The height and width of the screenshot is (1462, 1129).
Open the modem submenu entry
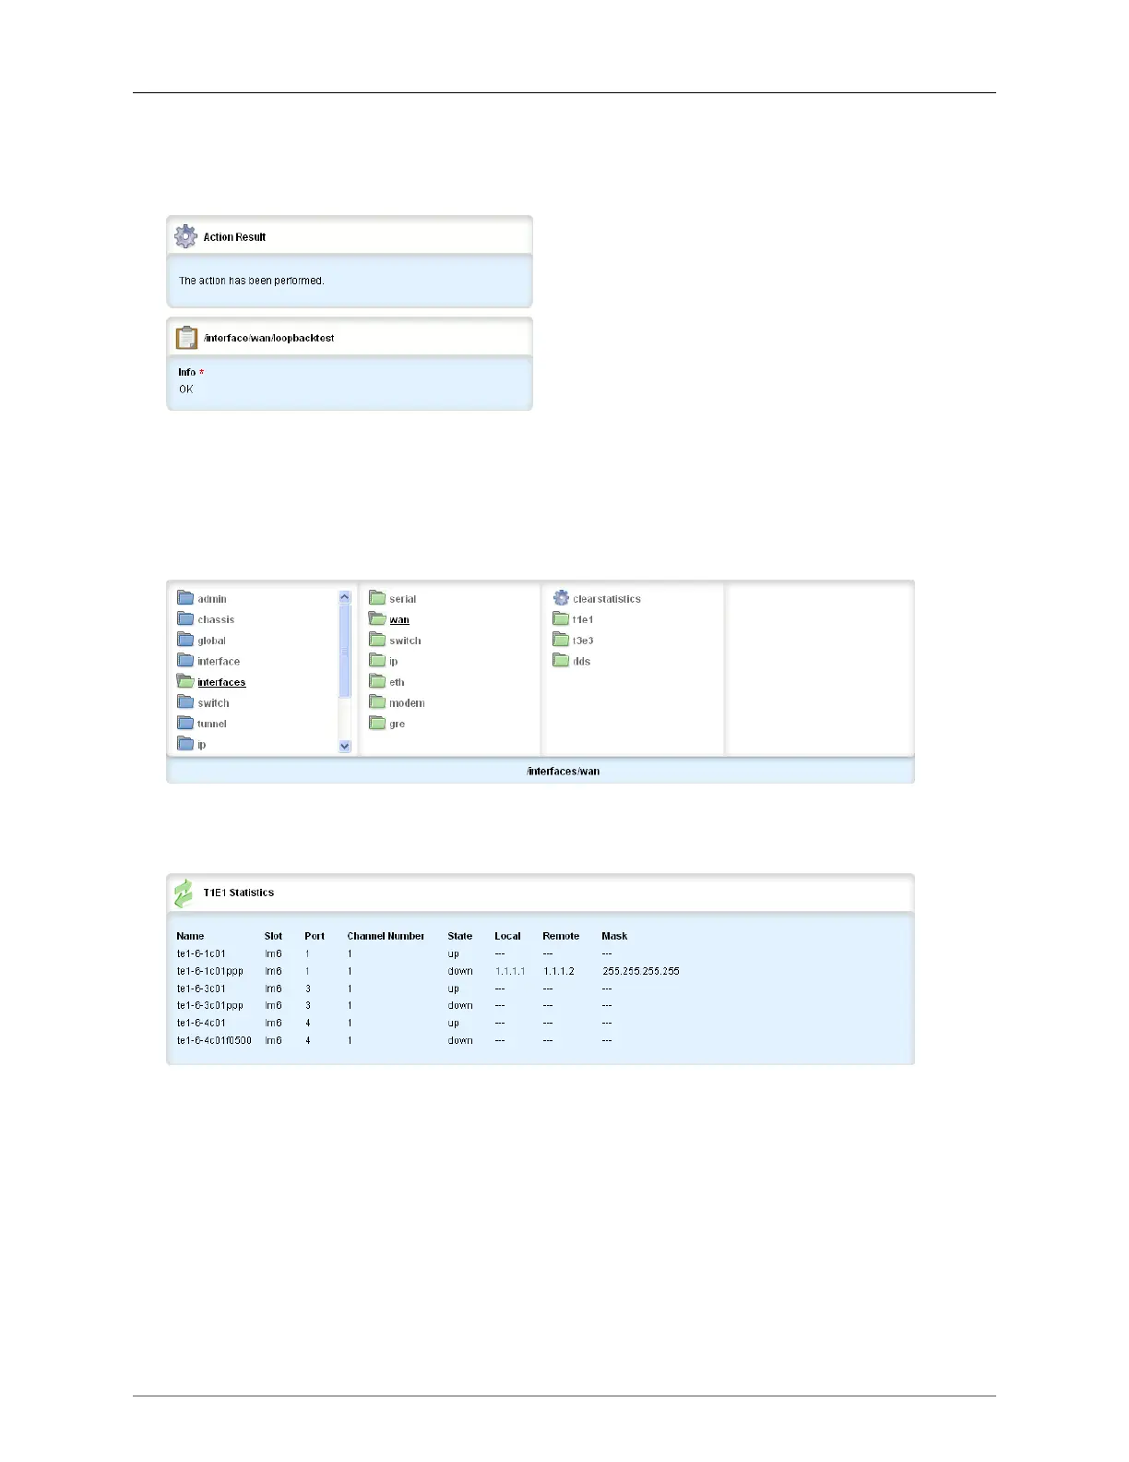(407, 703)
